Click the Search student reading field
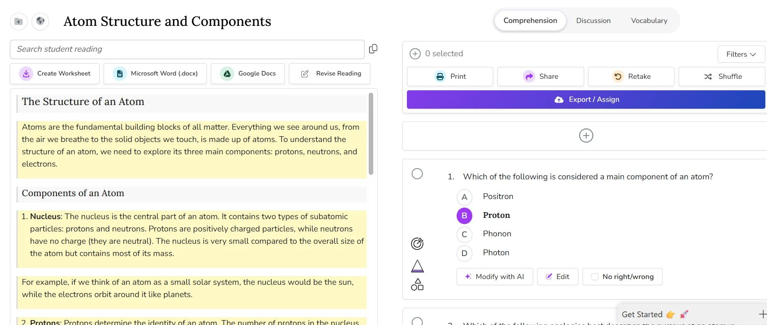This screenshot has height=325, width=767. 187,49
